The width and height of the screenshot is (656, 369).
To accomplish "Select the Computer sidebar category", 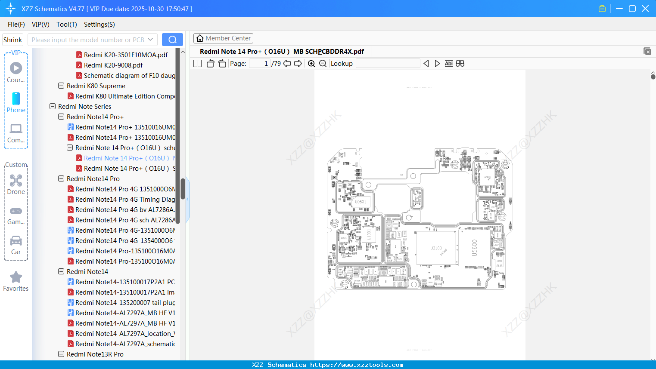I will tap(16, 133).
